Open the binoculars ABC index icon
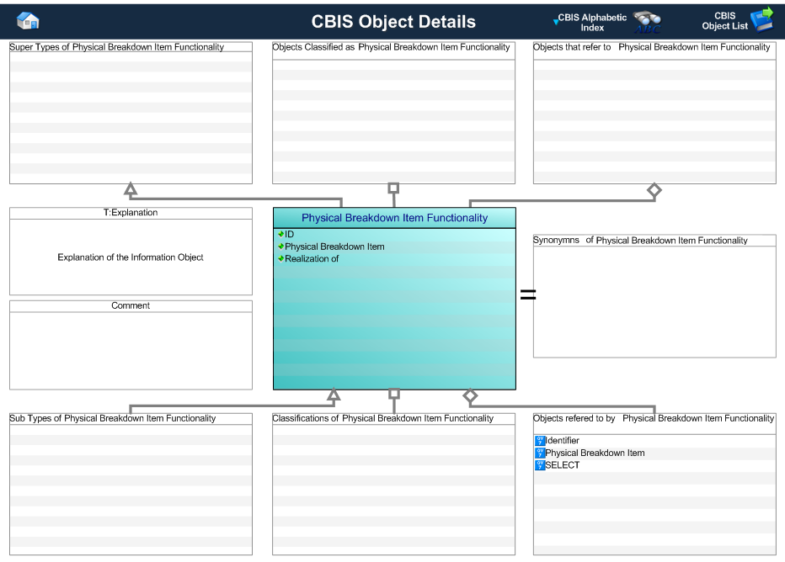Image resolution: width=785 pixels, height=562 pixels. pyautogui.click(x=648, y=22)
